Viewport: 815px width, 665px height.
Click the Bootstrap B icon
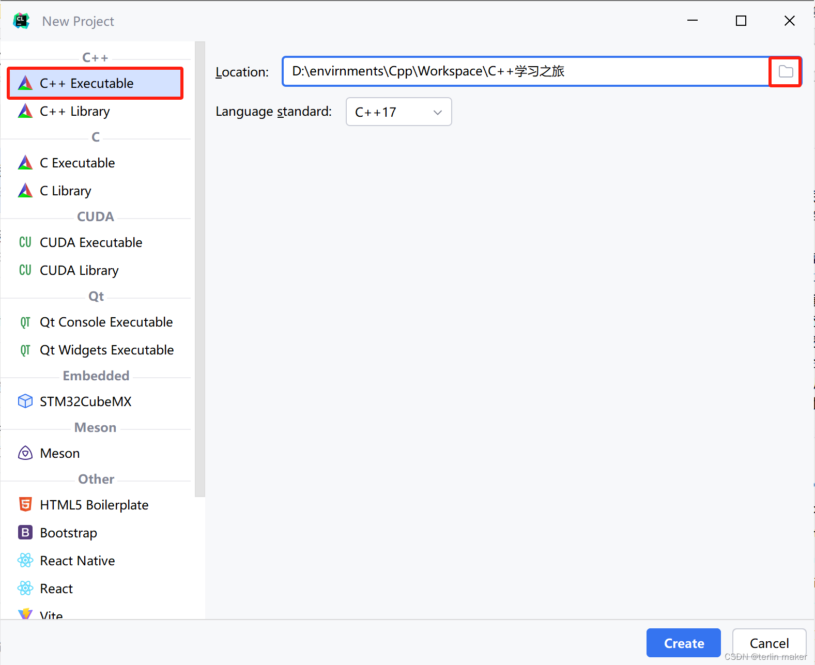25,532
